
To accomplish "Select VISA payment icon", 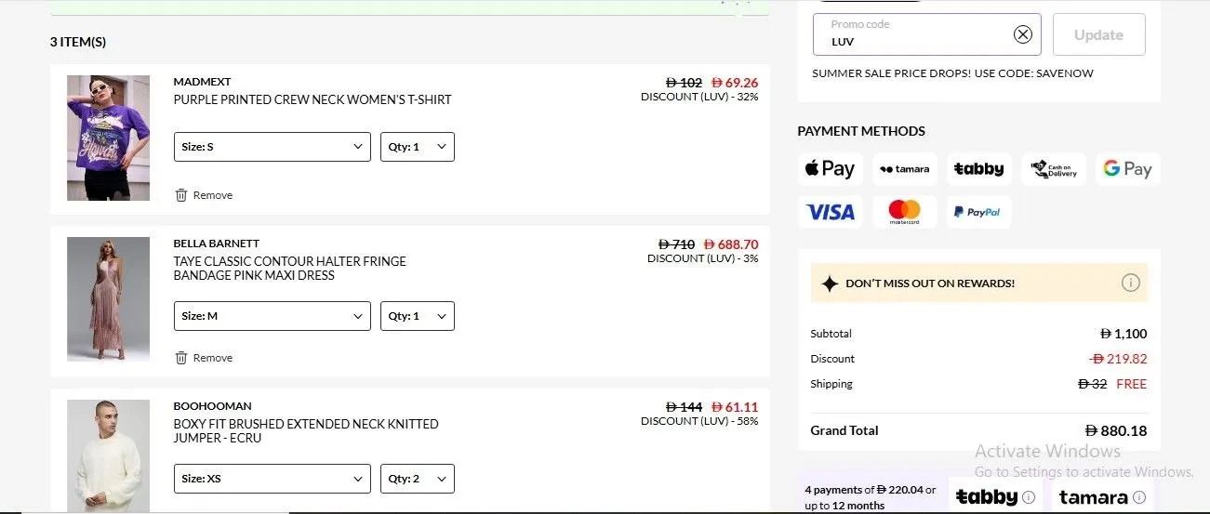I will [x=830, y=212].
